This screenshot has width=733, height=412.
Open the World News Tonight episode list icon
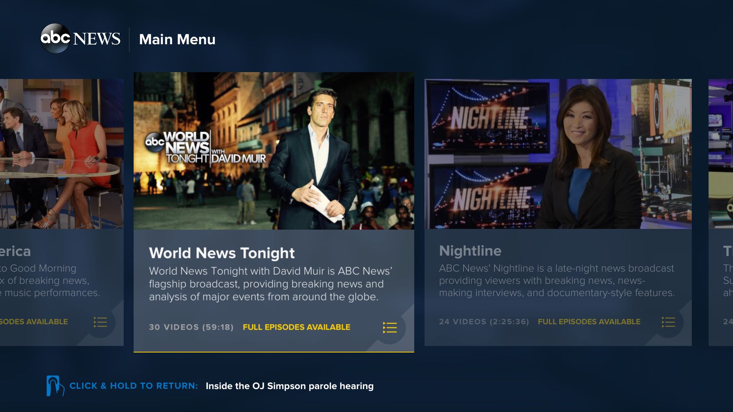pos(390,327)
